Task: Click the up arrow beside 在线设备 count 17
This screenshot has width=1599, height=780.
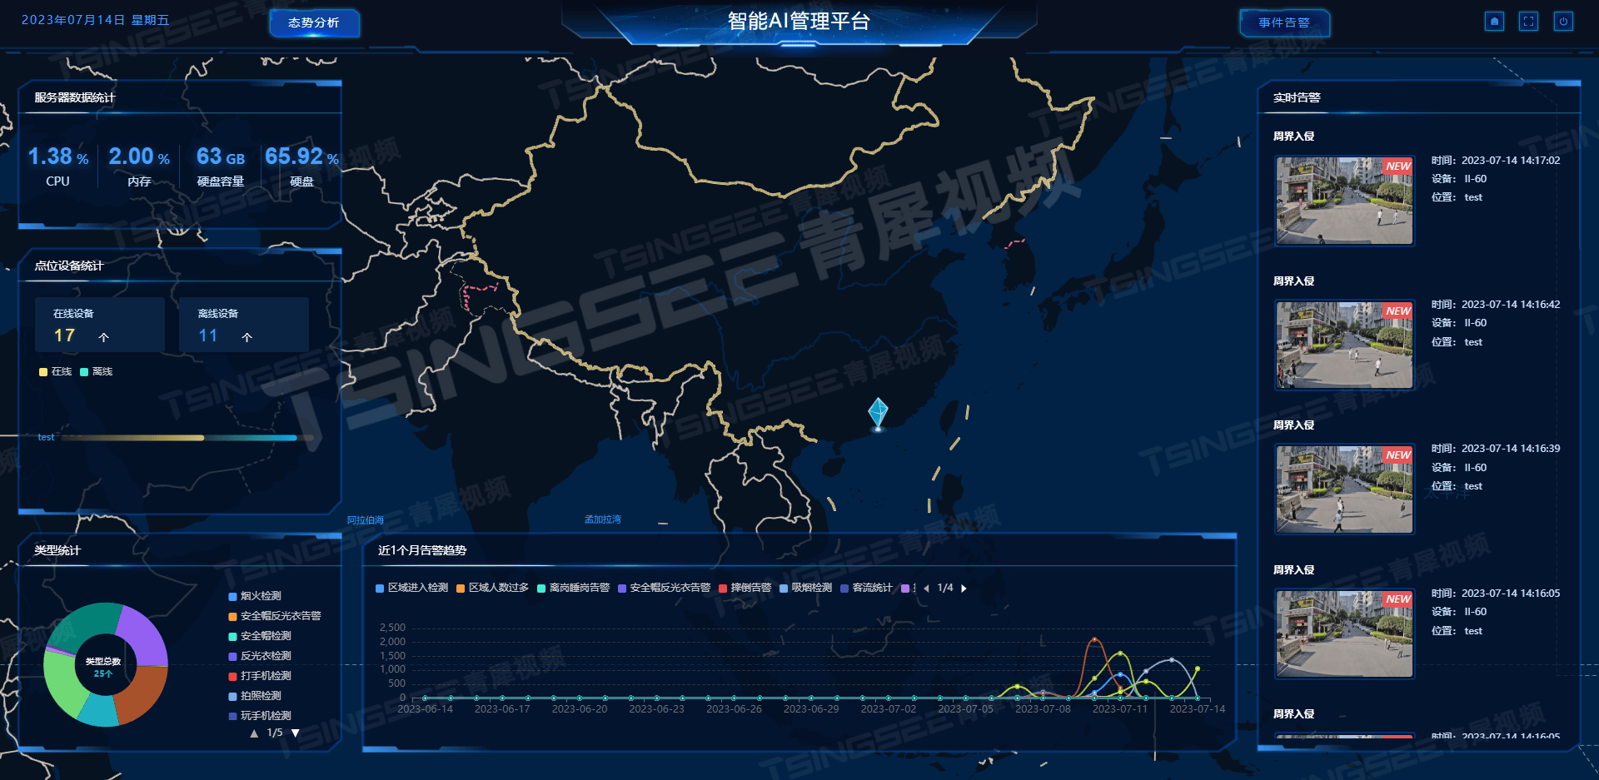Action: tap(104, 337)
